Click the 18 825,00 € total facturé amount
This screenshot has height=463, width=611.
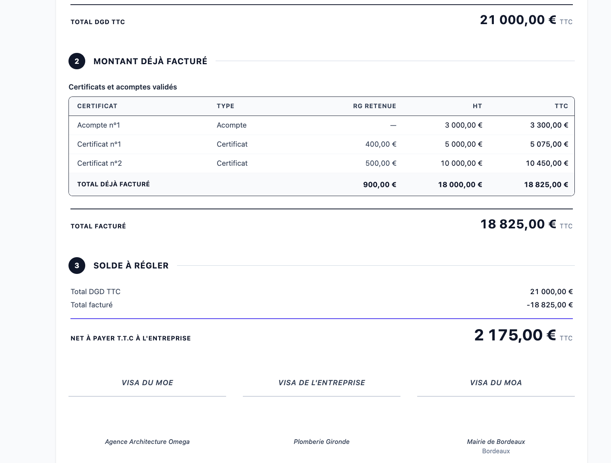pos(518,224)
